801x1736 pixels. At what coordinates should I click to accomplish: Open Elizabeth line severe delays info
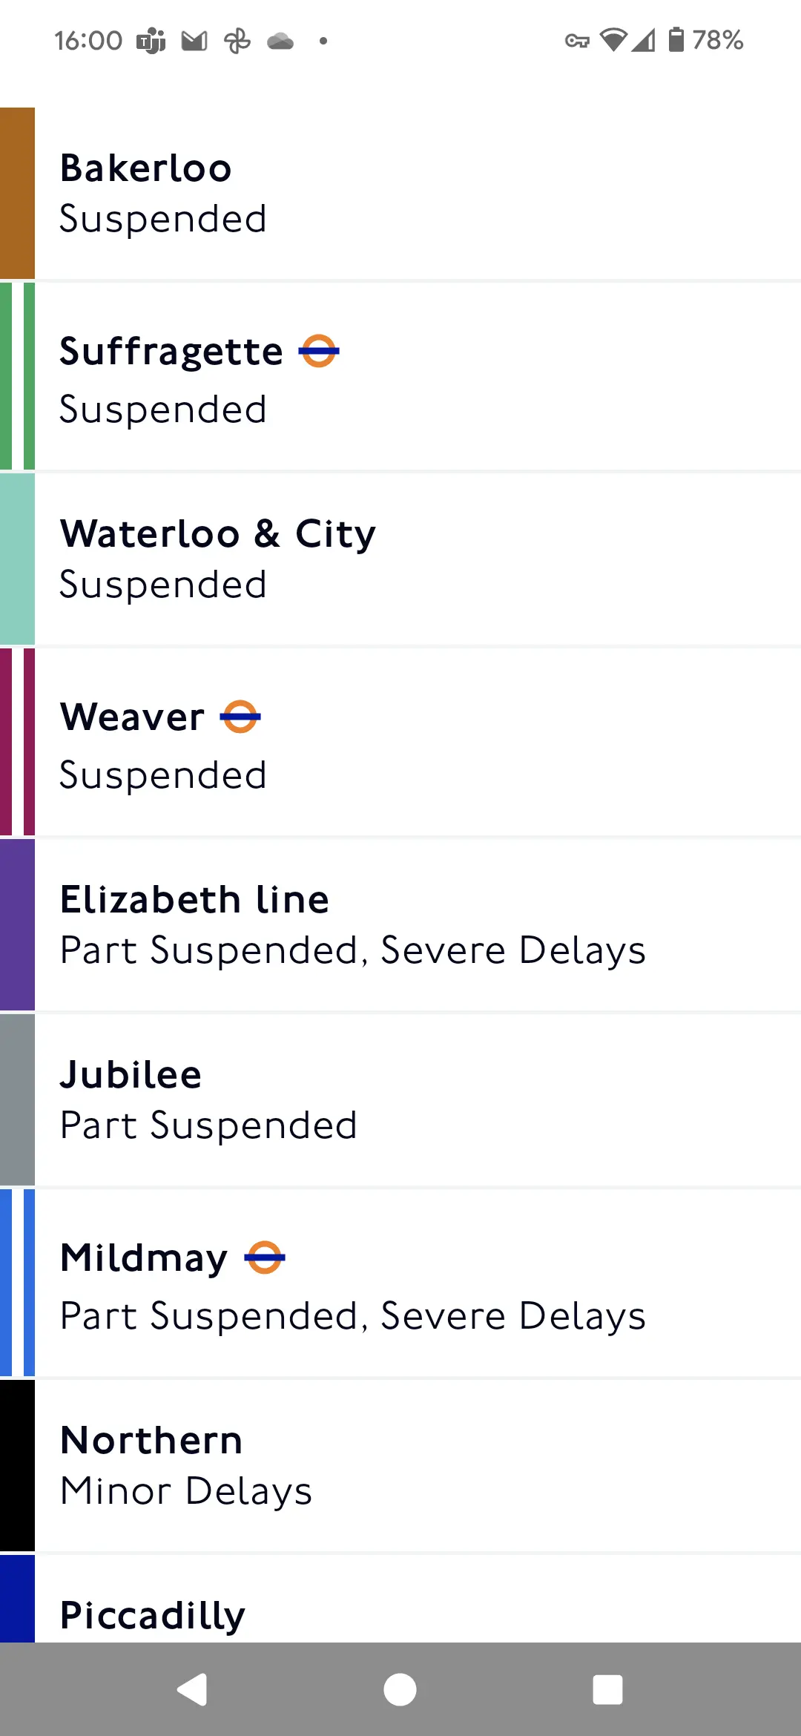tap(400, 924)
